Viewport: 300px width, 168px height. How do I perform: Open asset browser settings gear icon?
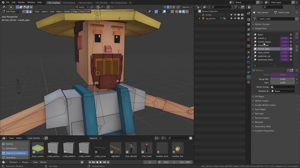coord(191,138)
